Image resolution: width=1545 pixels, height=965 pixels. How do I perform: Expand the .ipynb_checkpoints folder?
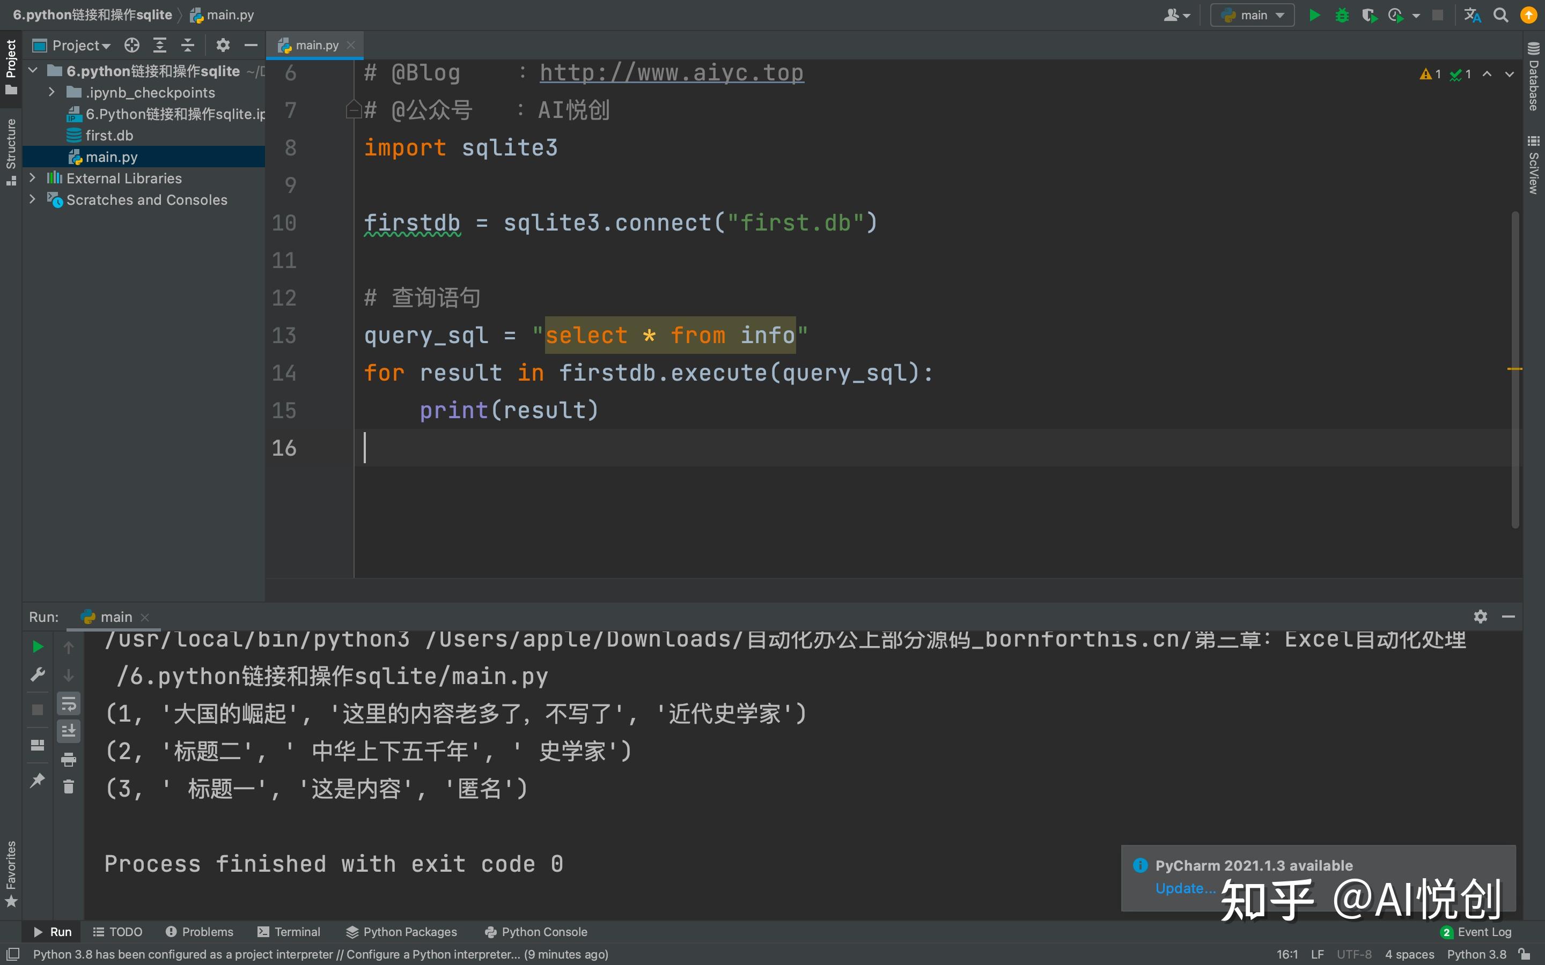coord(51,93)
